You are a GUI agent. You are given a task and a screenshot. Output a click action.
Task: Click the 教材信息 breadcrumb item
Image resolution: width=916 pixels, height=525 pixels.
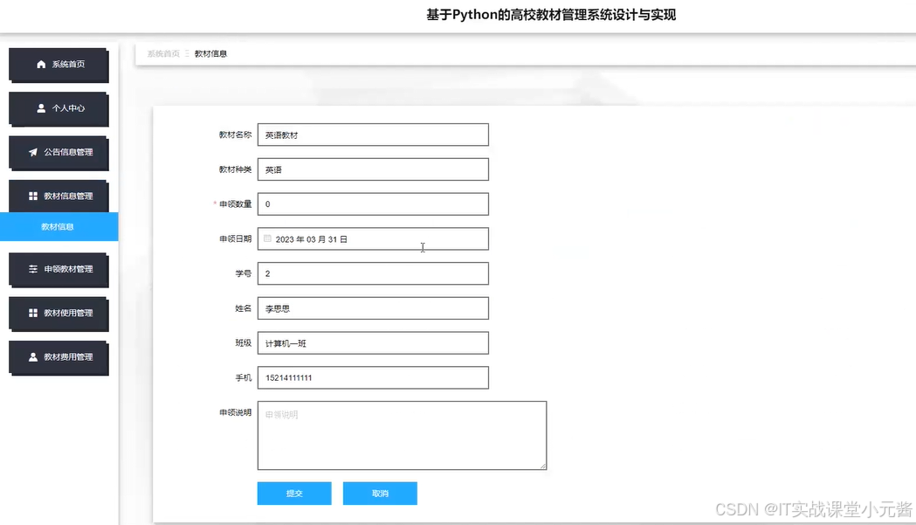tap(210, 53)
